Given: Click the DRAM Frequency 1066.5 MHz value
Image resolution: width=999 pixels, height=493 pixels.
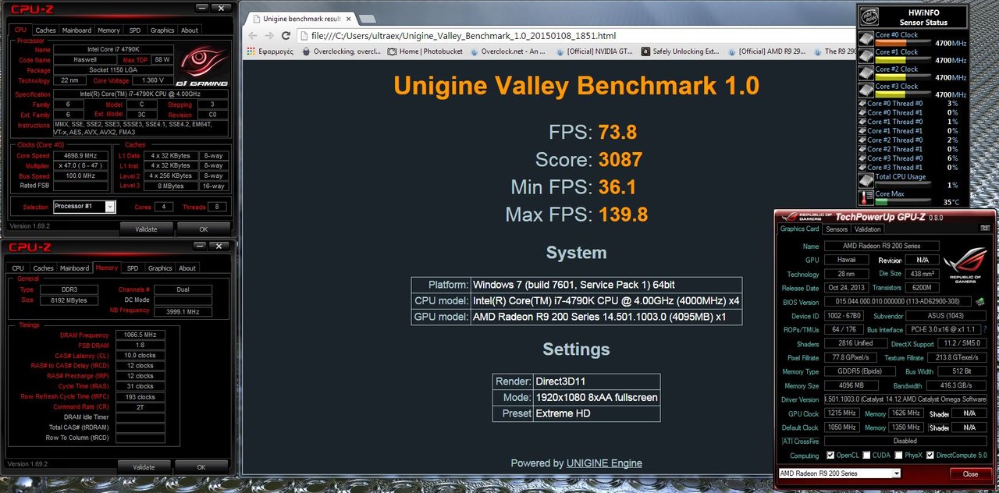Looking at the screenshot, I should [140, 335].
